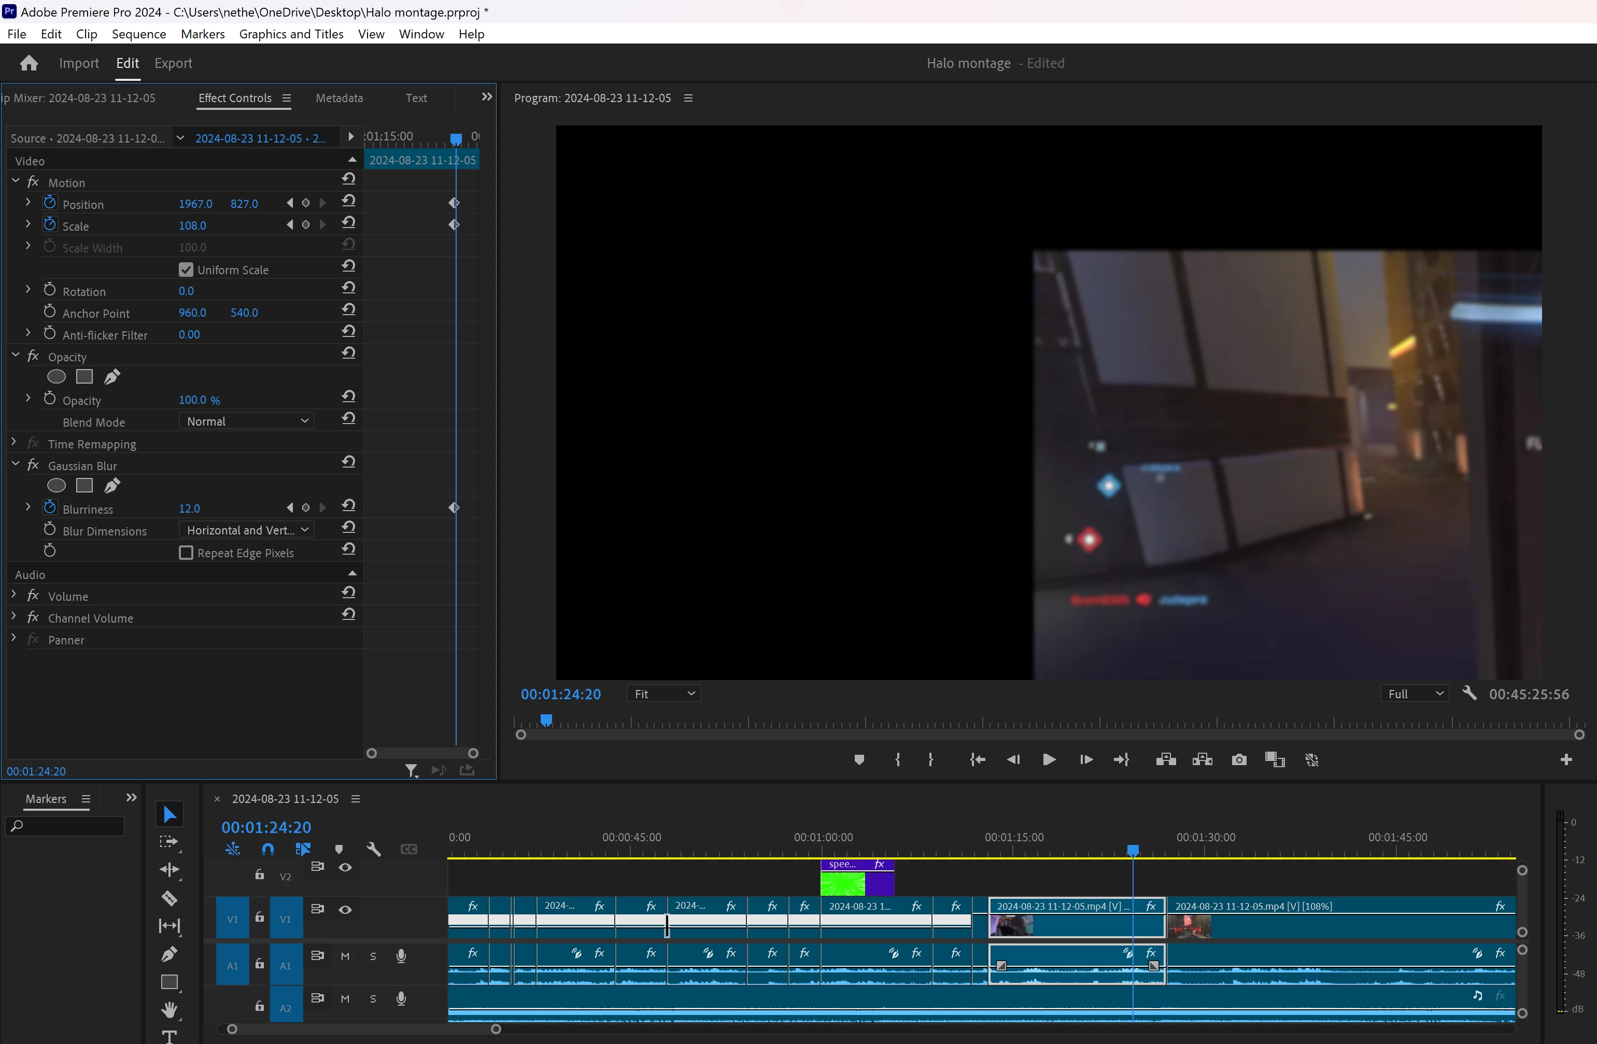Switch to the Metadata tab
Screen dimensions: 1597x1044
(x=339, y=98)
